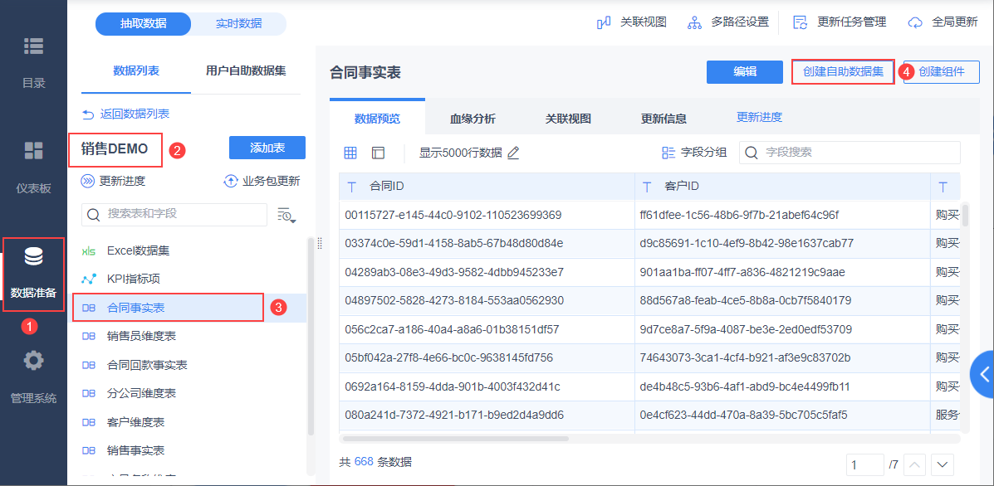Open 更新任务管理 icon

tap(801, 22)
